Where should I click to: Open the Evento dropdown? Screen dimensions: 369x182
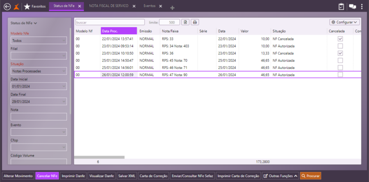39,132
